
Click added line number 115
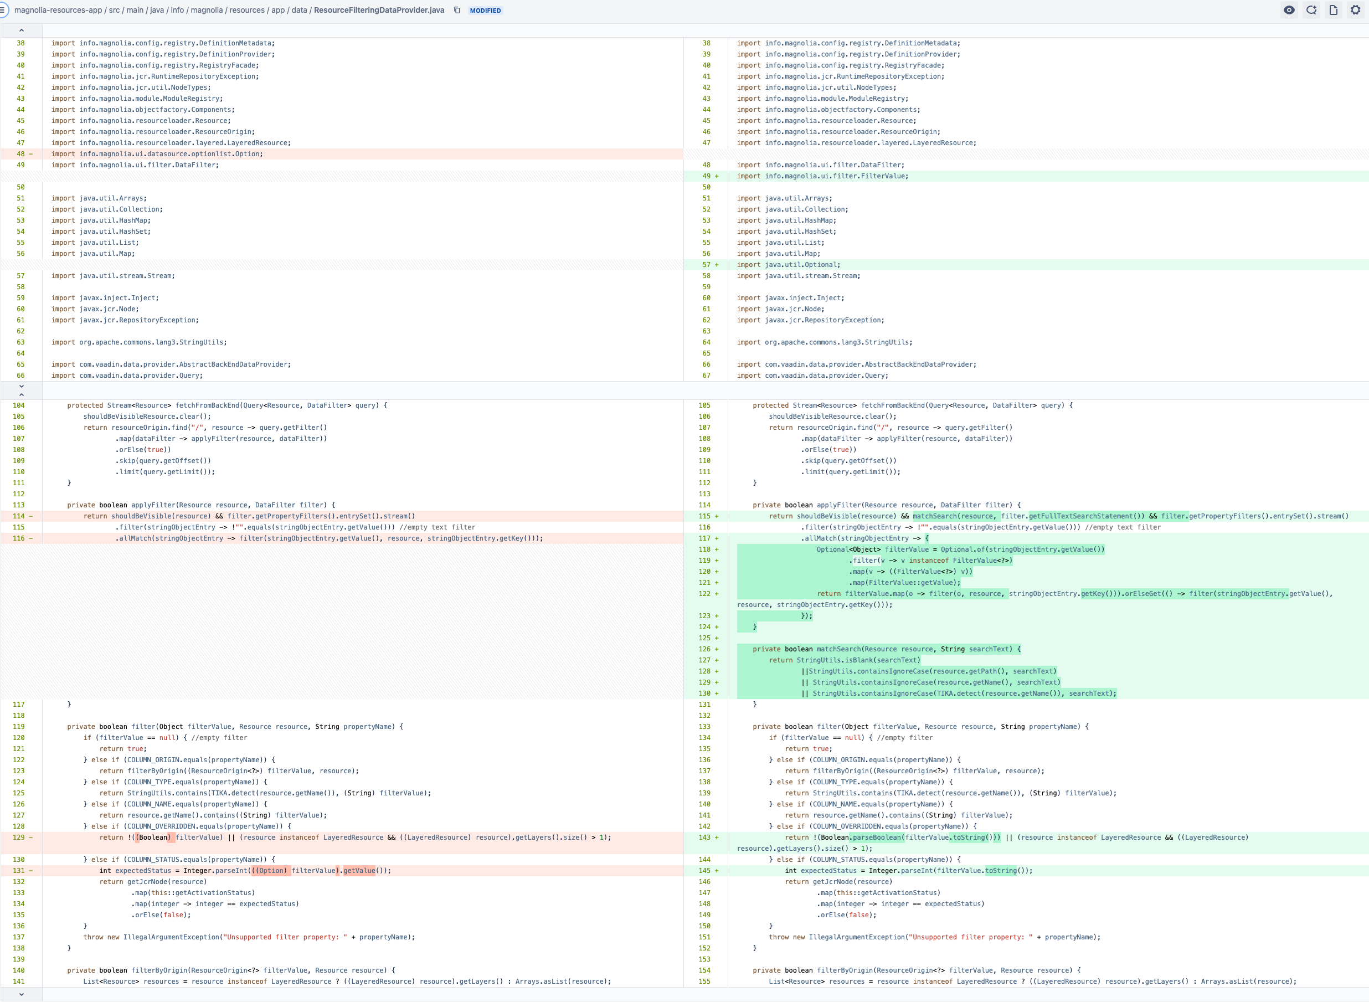(704, 516)
